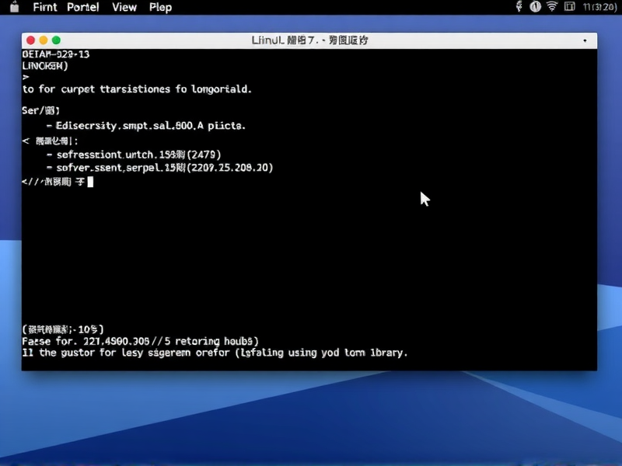Open the Firnt menu
Viewport: 622px width, 466px height.
tap(44, 7)
